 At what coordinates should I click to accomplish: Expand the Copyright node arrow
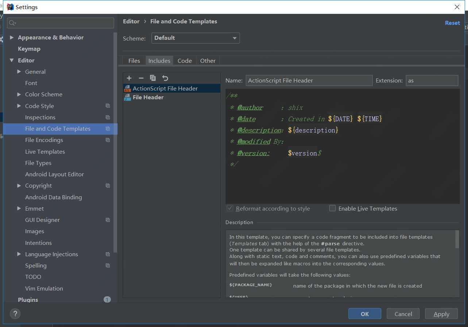click(19, 185)
